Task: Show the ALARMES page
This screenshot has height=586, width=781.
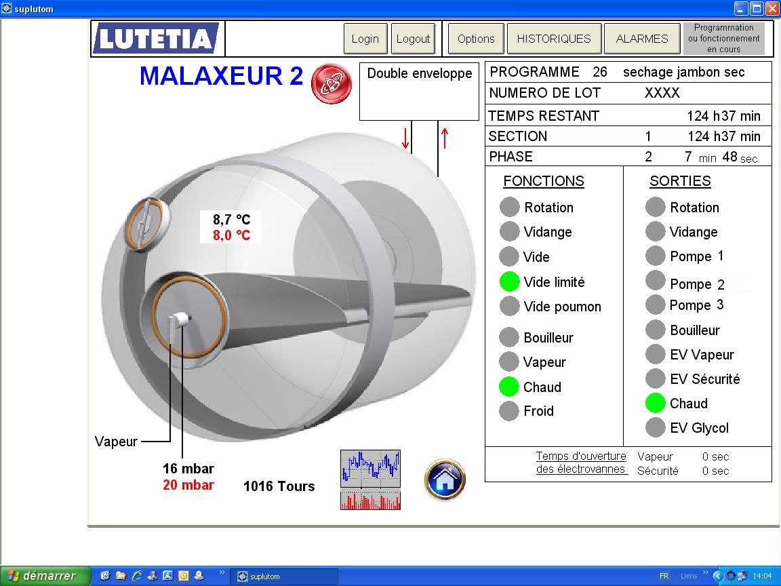Action: pyautogui.click(x=641, y=39)
